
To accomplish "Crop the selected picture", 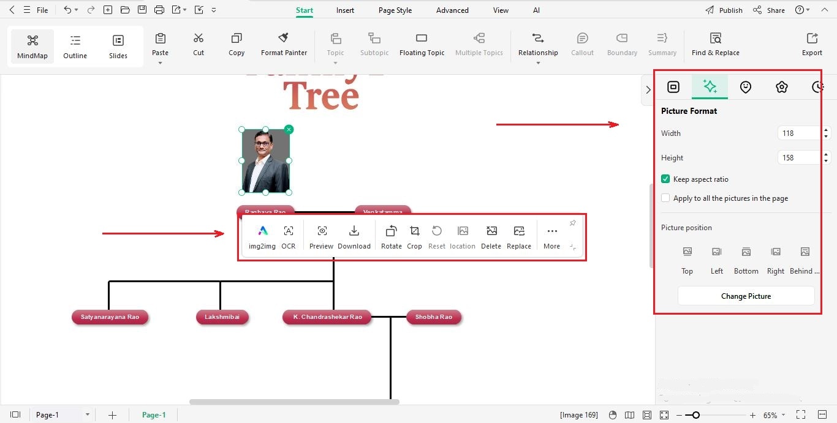I will click(415, 237).
